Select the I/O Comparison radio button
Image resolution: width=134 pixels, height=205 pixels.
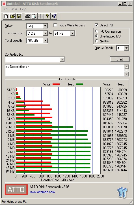pyautogui.click(x=97, y=32)
